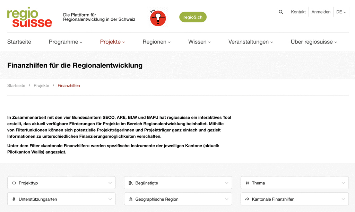Go to Startseite in main navigation
The height and width of the screenshot is (212, 355).
pyautogui.click(x=19, y=42)
